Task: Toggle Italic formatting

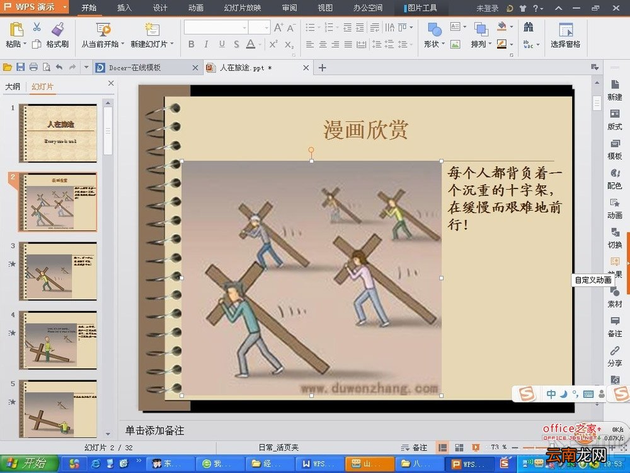Action: 206,44
